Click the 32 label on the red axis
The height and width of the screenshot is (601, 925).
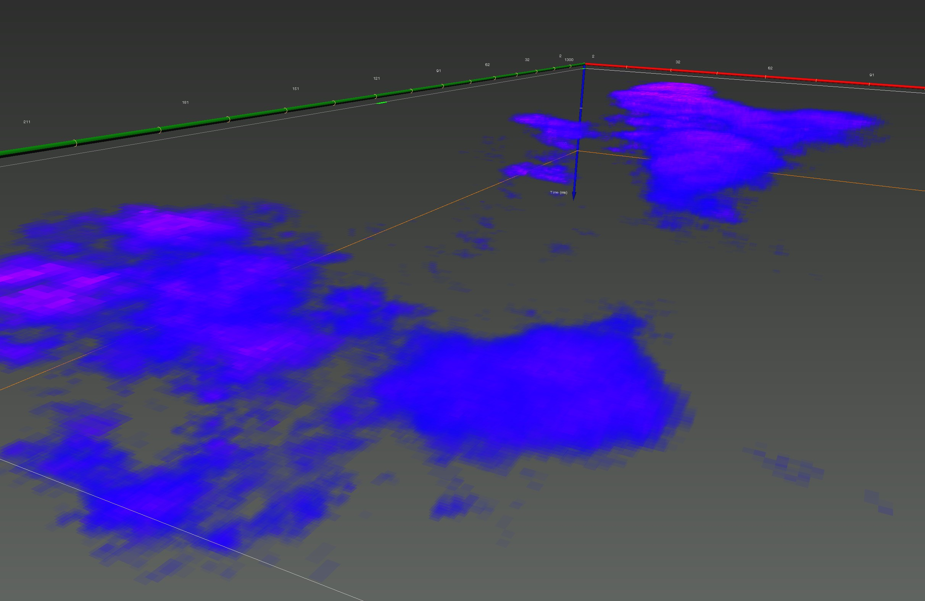(678, 62)
